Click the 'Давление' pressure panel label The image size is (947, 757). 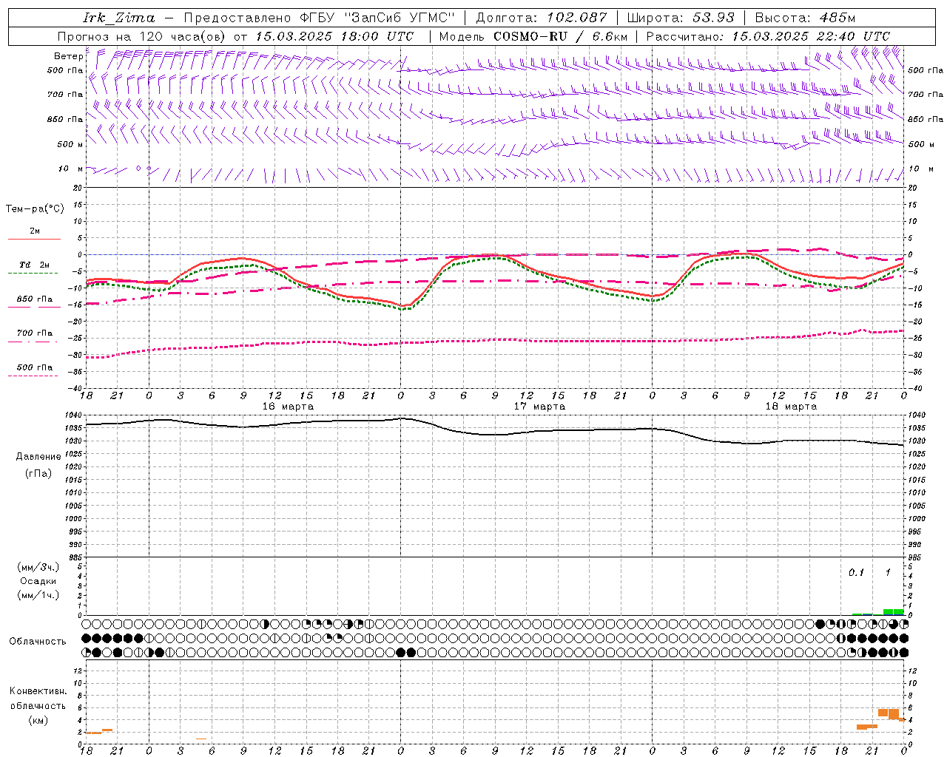38,457
